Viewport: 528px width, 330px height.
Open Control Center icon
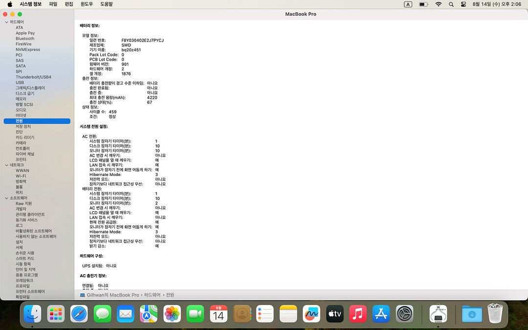click(463, 4)
